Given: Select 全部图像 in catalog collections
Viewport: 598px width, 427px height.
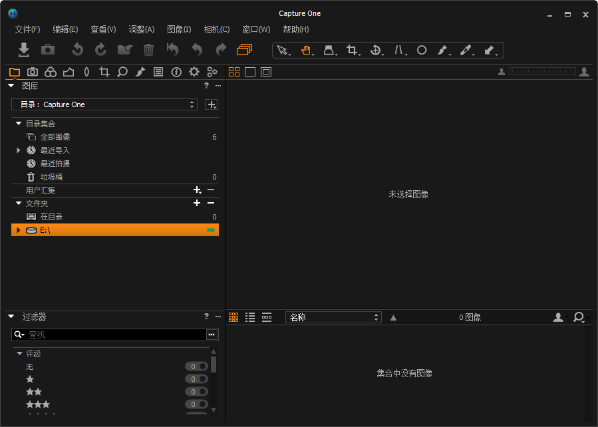Looking at the screenshot, I should pyautogui.click(x=55, y=137).
